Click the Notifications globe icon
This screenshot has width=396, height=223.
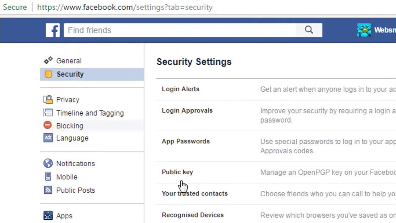[48, 163]
